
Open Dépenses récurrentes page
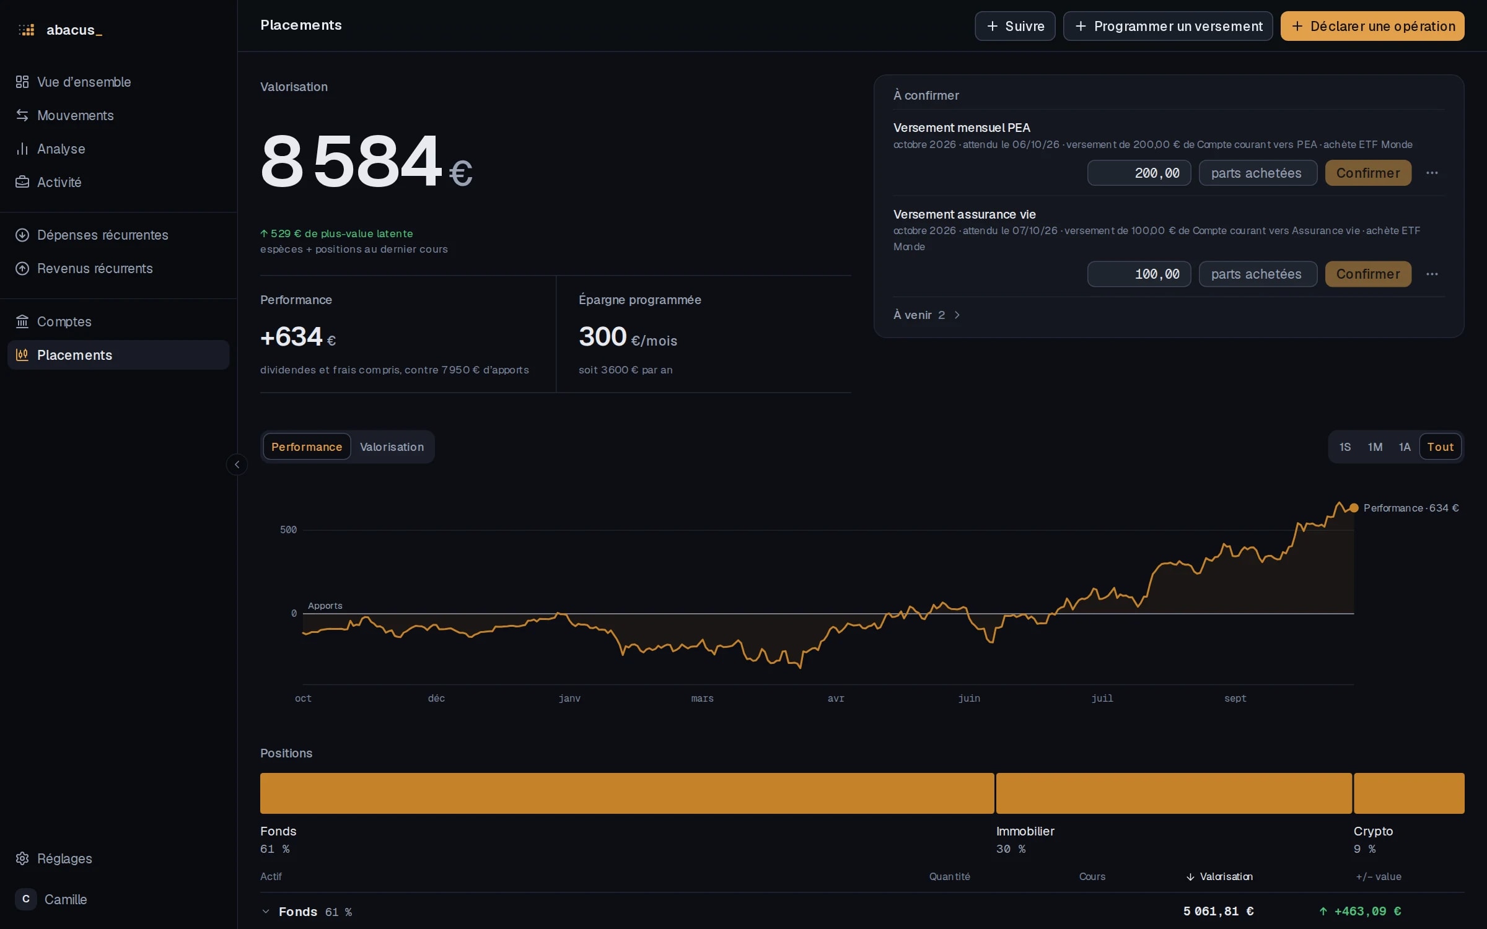coord(118,235)
